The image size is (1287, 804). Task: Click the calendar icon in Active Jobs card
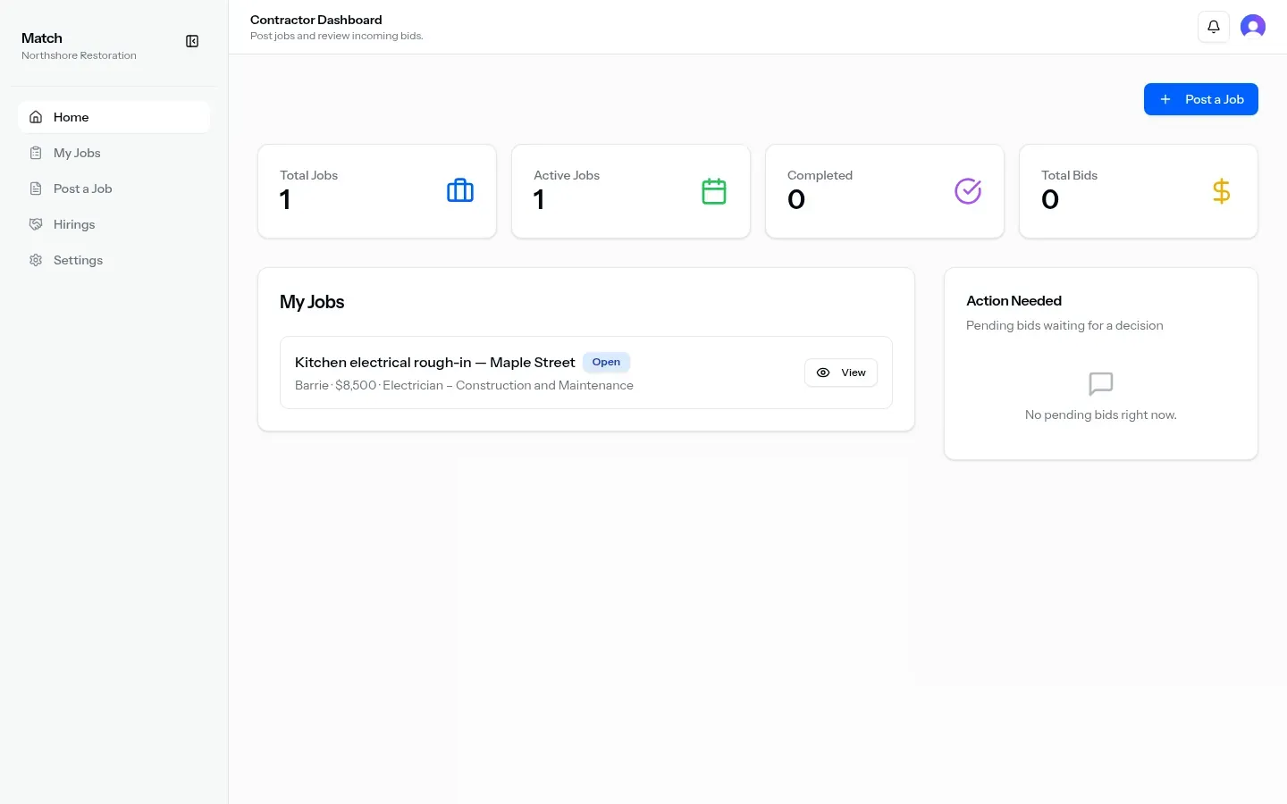point(714,191)
